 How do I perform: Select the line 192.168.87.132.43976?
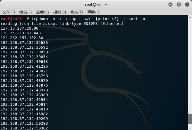pyautogui.click(x=24, y=85)
